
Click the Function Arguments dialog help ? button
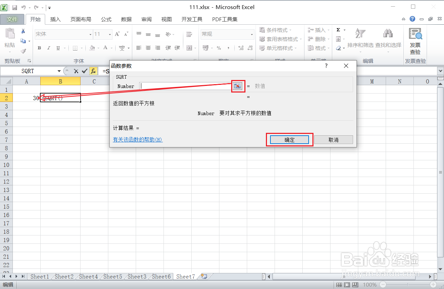coord(326,66)
